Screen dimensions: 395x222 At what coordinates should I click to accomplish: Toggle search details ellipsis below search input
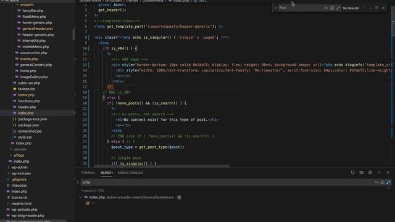(x=389, y=188)
